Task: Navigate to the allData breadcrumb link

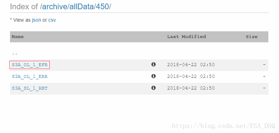Action: coord(81,7)
